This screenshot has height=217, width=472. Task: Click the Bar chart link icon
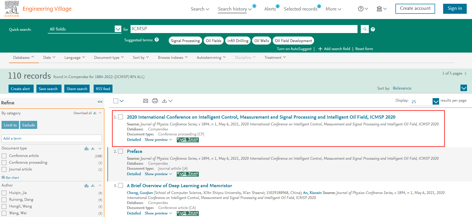(3, 177)
